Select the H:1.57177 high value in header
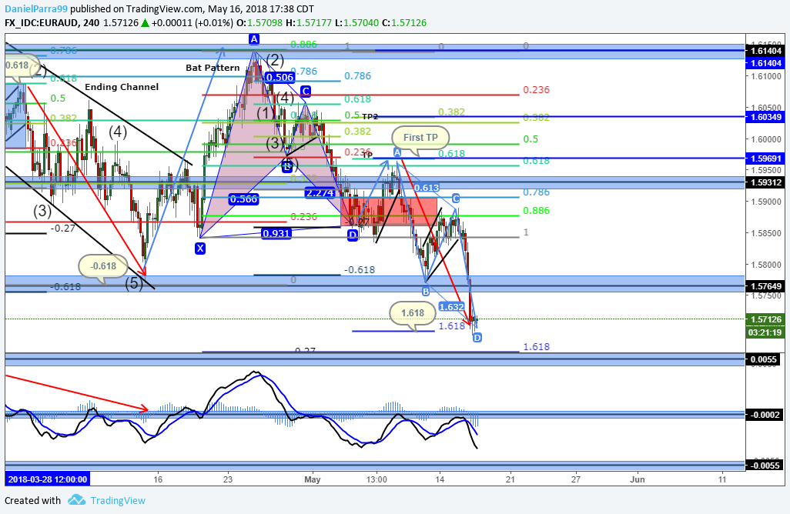Image resolution: width=790 pixels, height=514 pixels. point(308,22)
